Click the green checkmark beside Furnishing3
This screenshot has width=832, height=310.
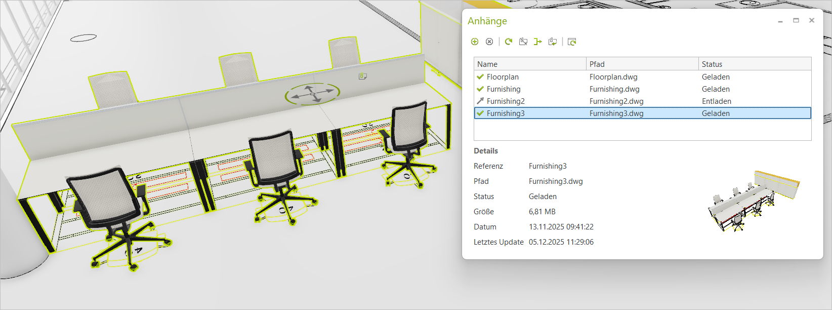[480, 113]
